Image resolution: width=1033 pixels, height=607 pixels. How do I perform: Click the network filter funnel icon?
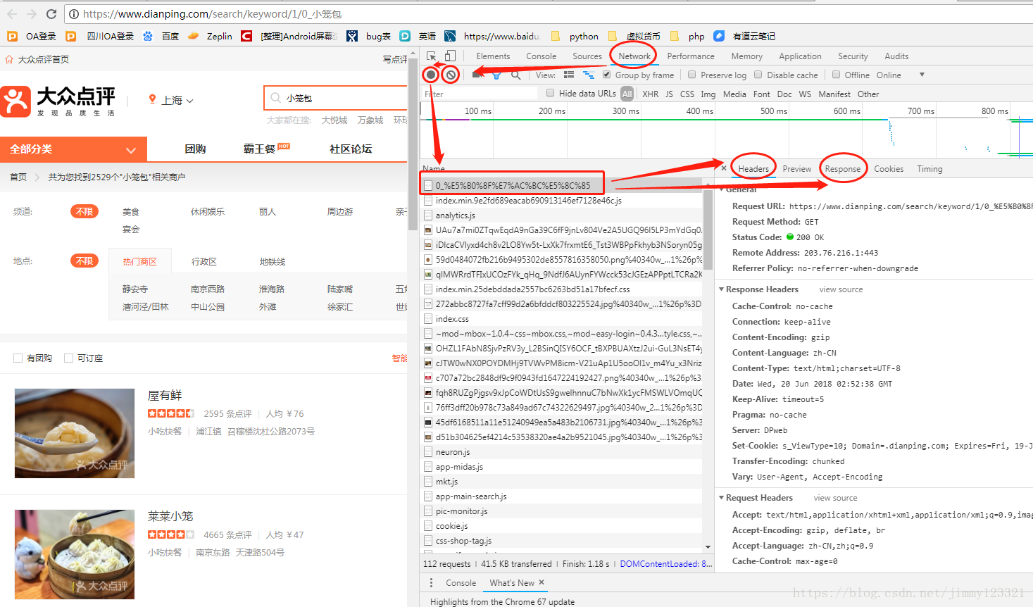(496, 75)
